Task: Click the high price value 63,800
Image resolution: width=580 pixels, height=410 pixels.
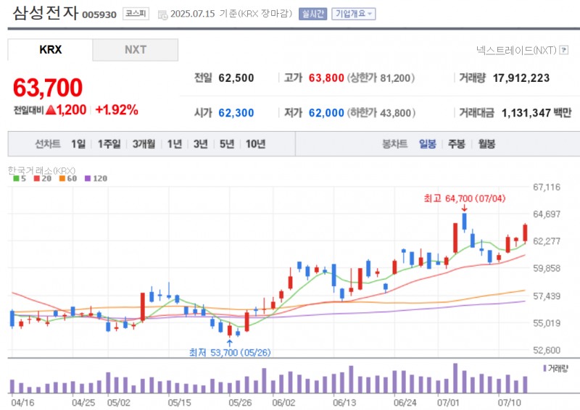Action: coord(326,78)
